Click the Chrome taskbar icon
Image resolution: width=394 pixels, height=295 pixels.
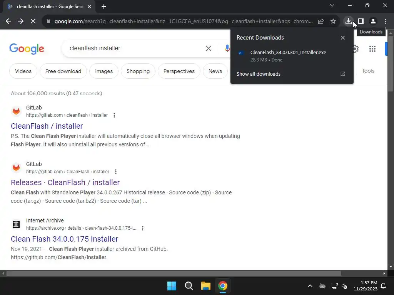[x=223, y=286]
